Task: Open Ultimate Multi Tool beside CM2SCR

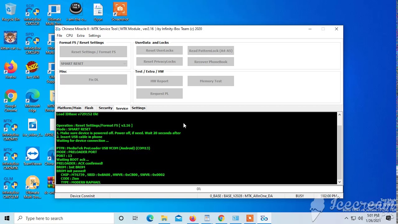Action: coord(54,15)
